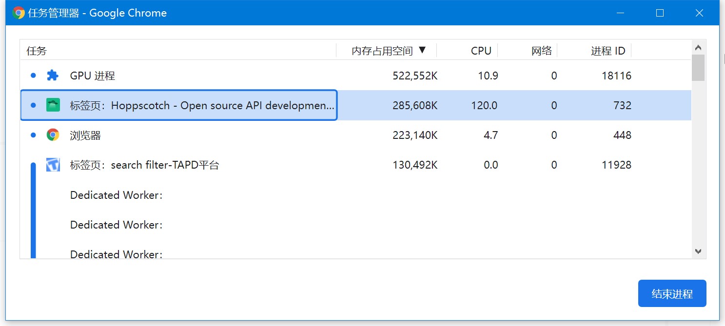The height and width of the screenshot is (326, 725).
Task: Click the process ID 732
Action: 623,105
